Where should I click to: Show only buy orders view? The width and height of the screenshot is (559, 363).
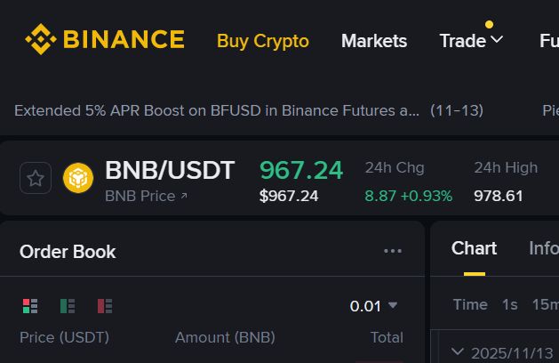pos(68,306)
